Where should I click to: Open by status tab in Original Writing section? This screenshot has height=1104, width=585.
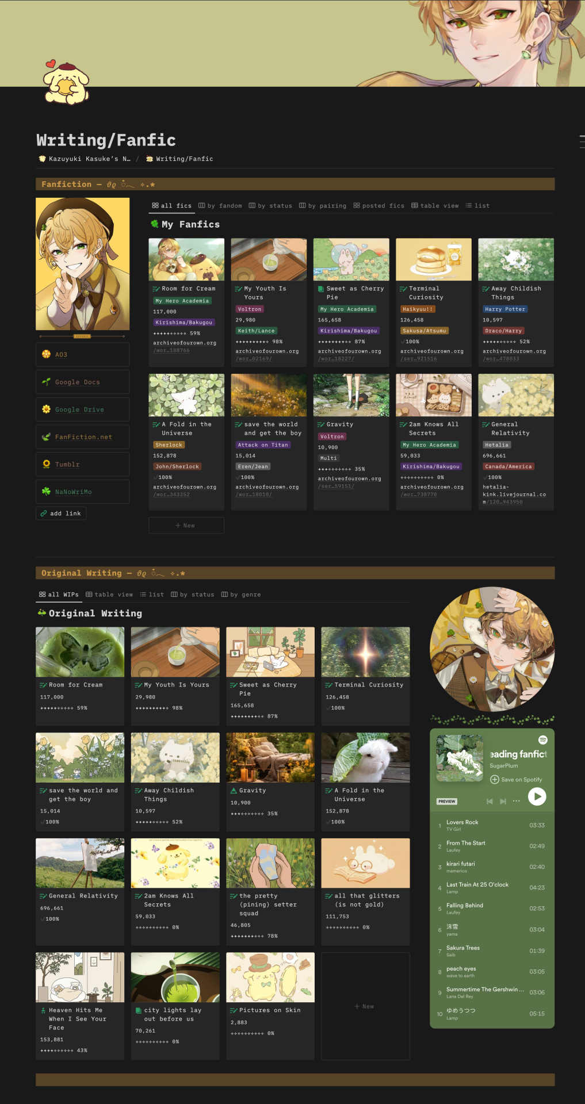192,595
